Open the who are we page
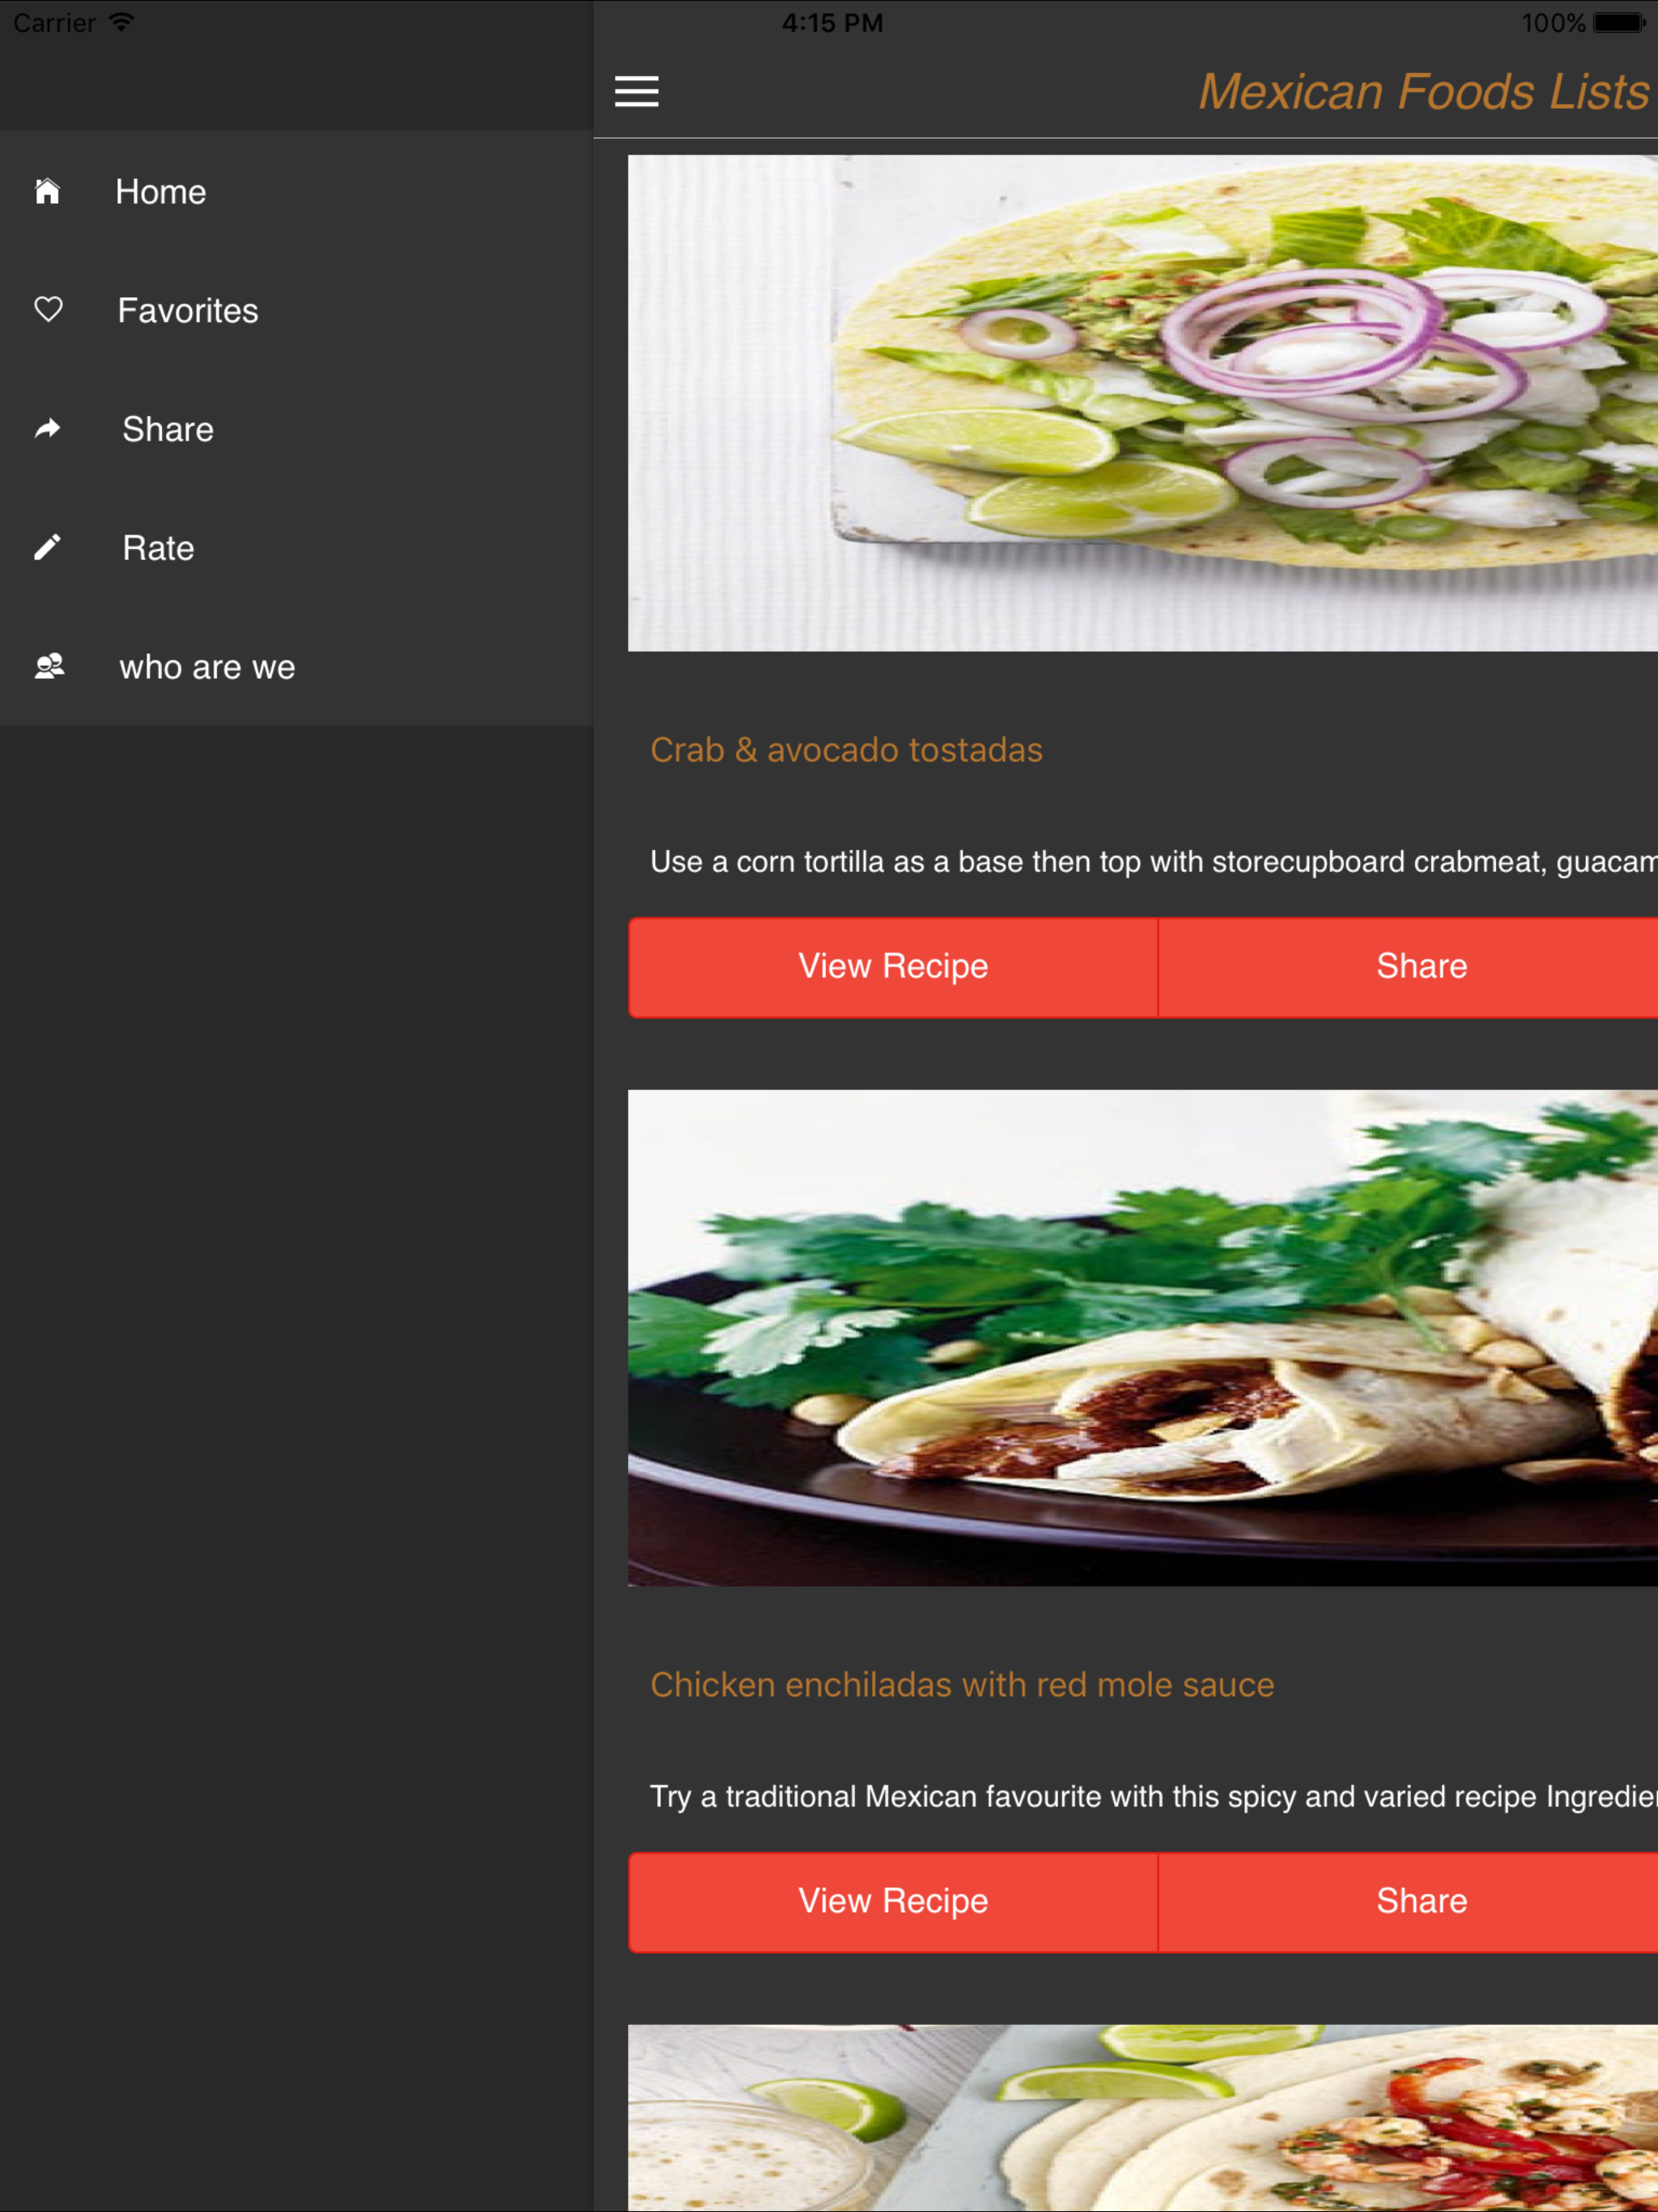The width and height of the screenshot is (1658, 2212). 296,667
